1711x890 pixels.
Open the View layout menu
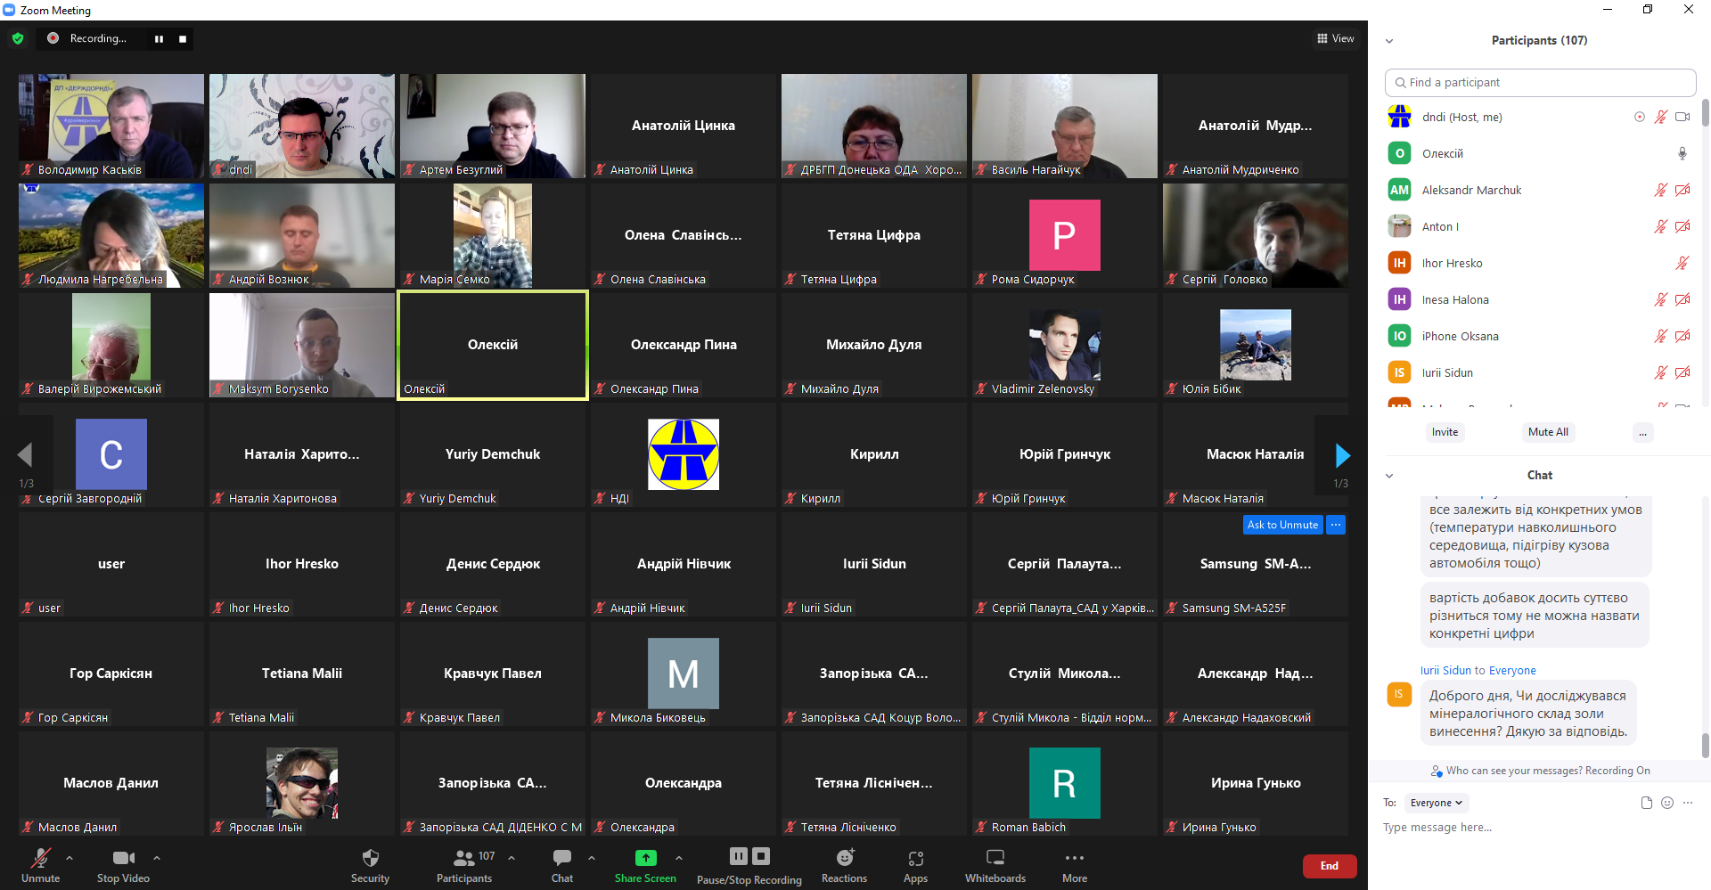point(1335,38)
